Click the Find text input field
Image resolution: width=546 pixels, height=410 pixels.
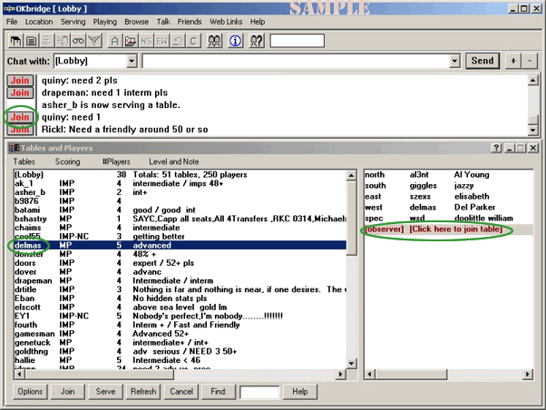pos(259,392)
